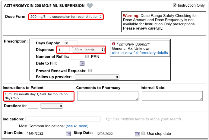Open the Follow up provider dropdown
Screen dimensions: 209x140
[x=97, y=77]
